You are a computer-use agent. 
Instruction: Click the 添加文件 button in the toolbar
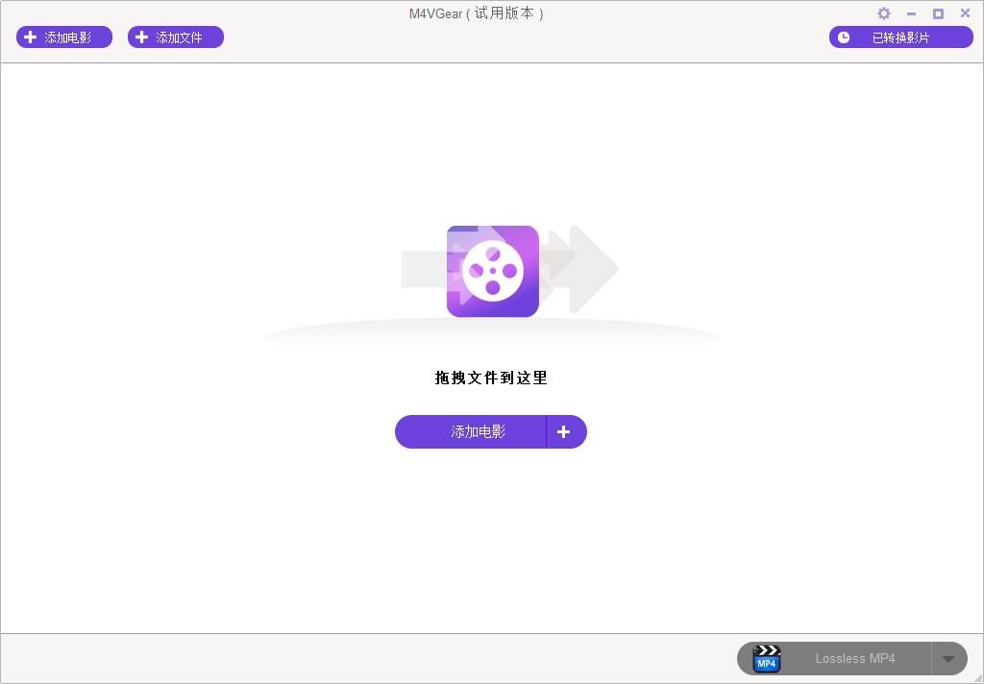(x=175, y=37)
